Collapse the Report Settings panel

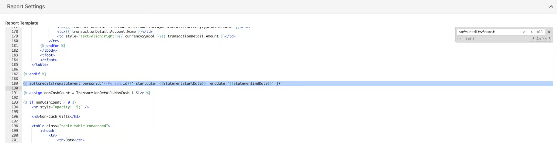[551, 7]
